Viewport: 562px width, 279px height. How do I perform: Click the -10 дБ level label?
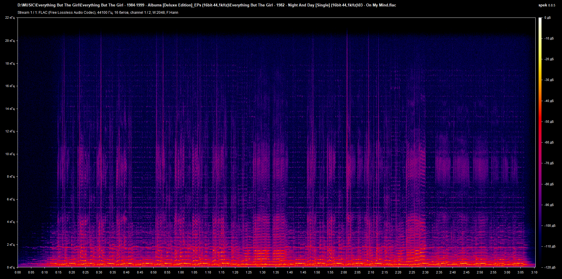pos(549,38)
